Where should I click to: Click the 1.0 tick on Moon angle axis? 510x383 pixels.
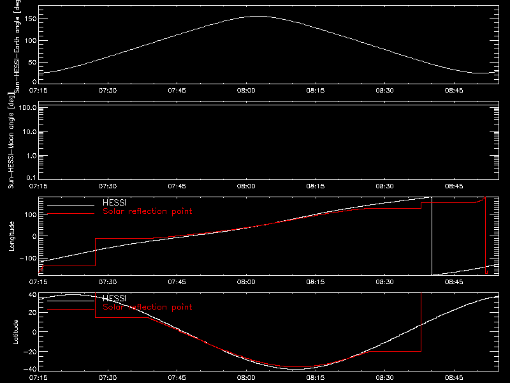pyautogui.click(x=31, y=156)
